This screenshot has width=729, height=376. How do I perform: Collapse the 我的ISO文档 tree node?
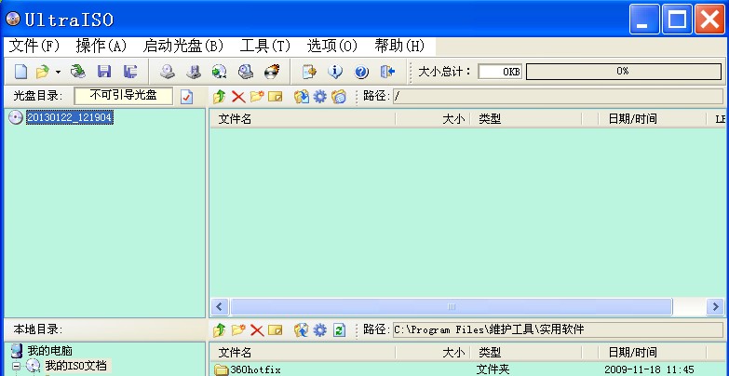[x=16, y=366]
